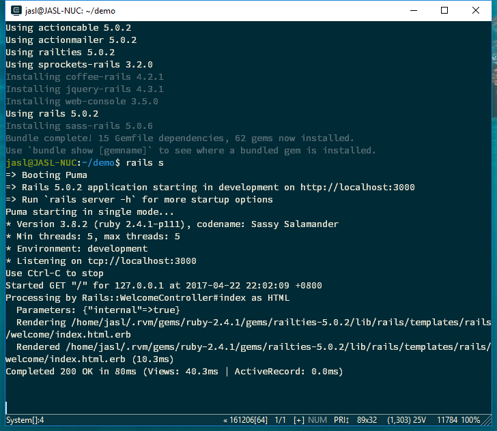Click the 'Installing jquery-rails 4.3.1' line
Screen dimensions: 497x431
pyautogui.click(x=85, y=89)
